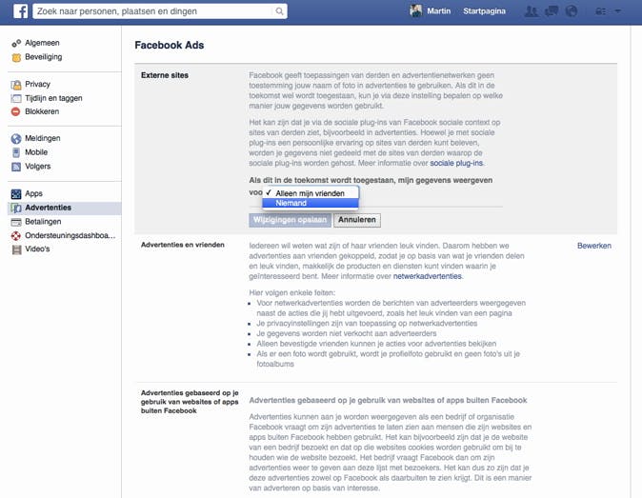Image resolution: width=642 pixels, height=498 pixels.
Task: Click the Annuleren button
Action: click(357, 220)
